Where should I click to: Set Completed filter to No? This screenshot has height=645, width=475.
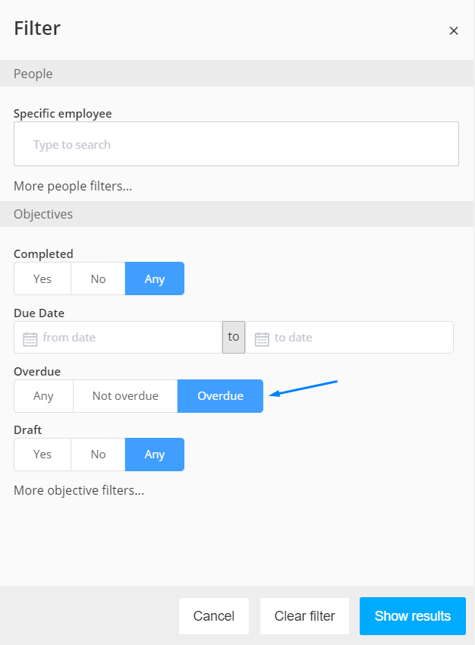tap(99, 278)
